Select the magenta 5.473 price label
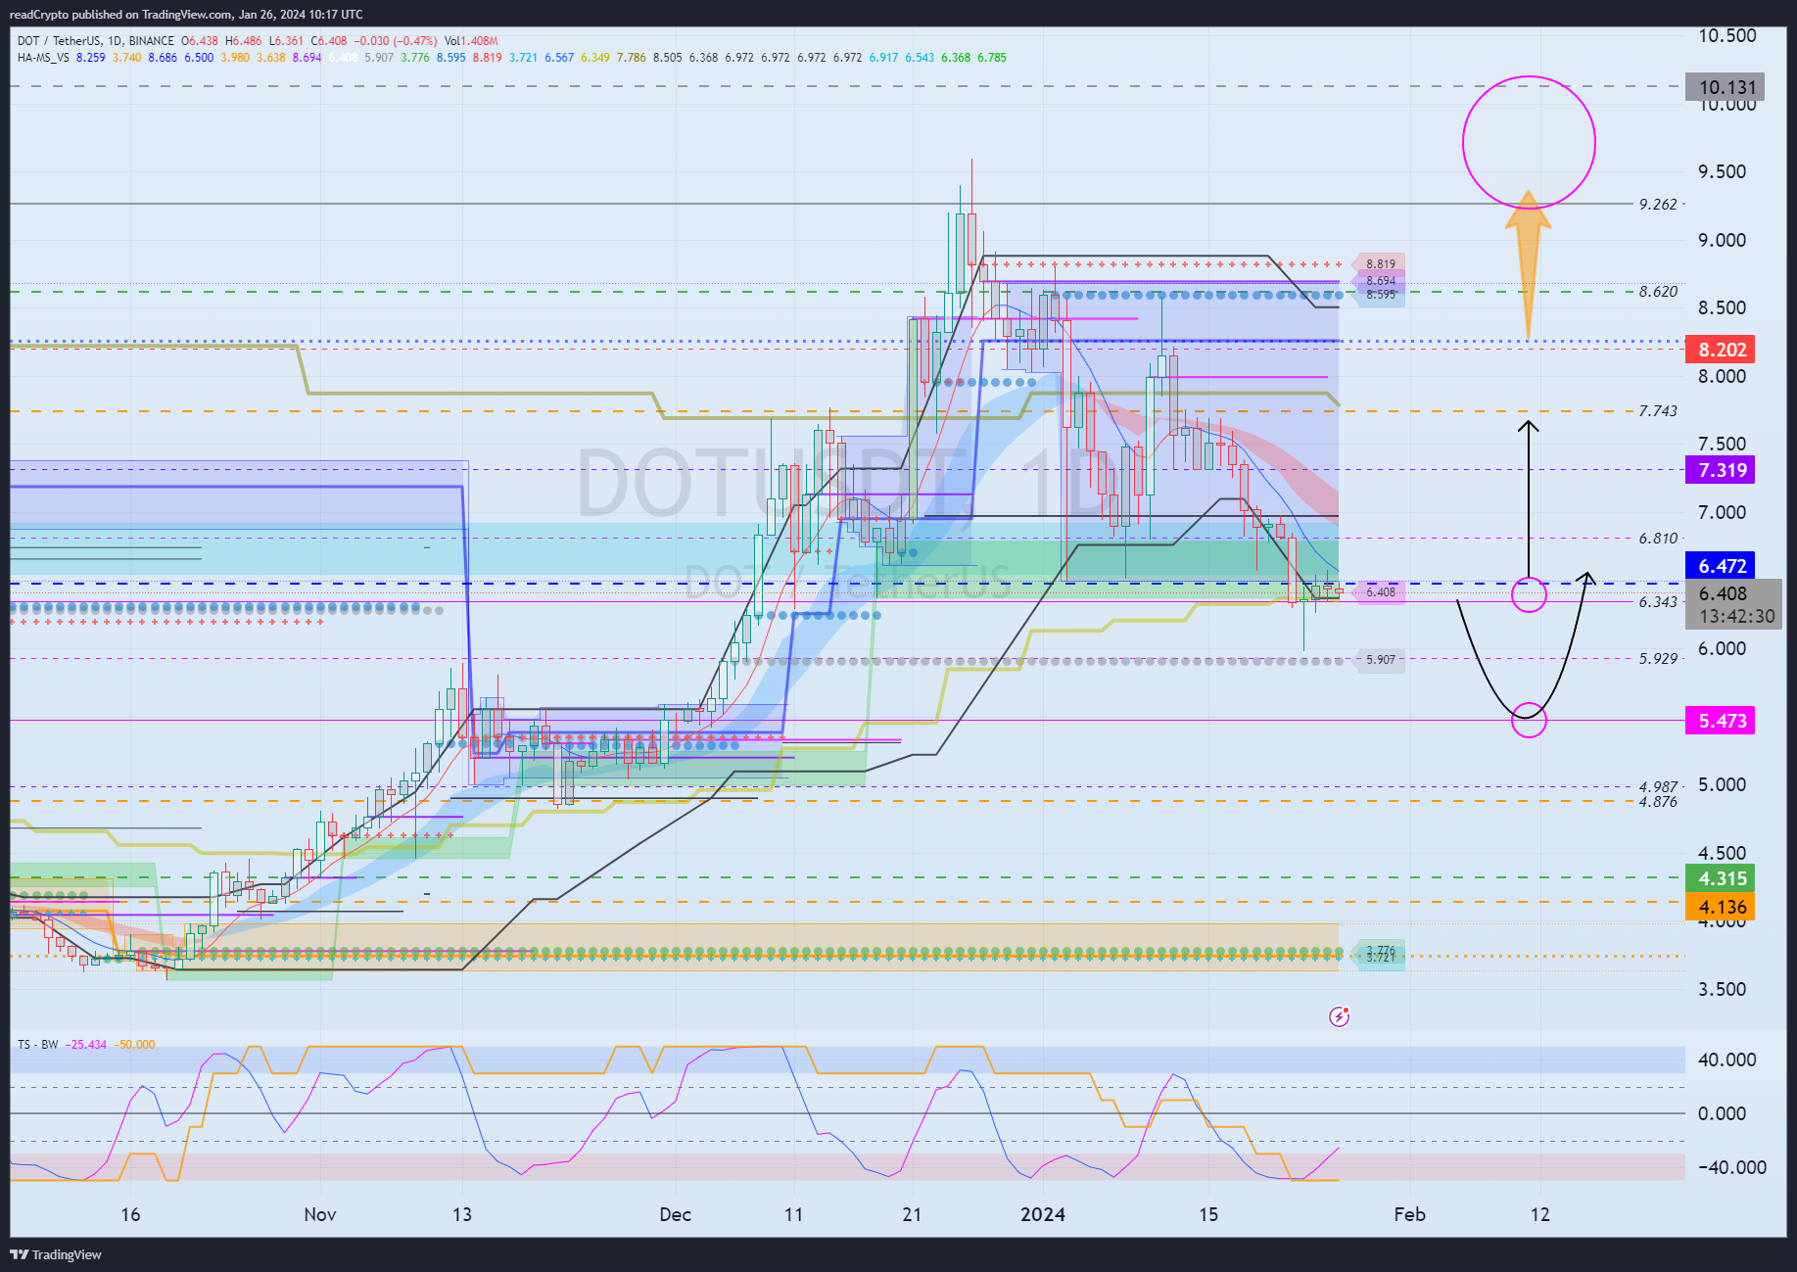The width and height of the screenshot is (1797, 1272). click(x=1722, y=721)
